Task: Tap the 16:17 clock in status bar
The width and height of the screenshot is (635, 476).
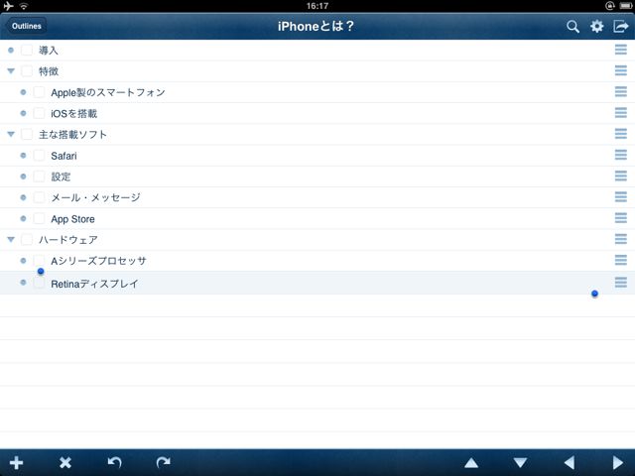Action: point(317,6)
